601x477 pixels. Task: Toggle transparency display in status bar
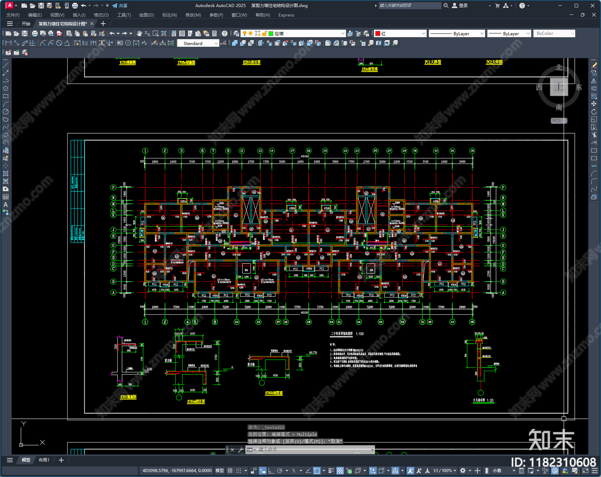[340, 471]
